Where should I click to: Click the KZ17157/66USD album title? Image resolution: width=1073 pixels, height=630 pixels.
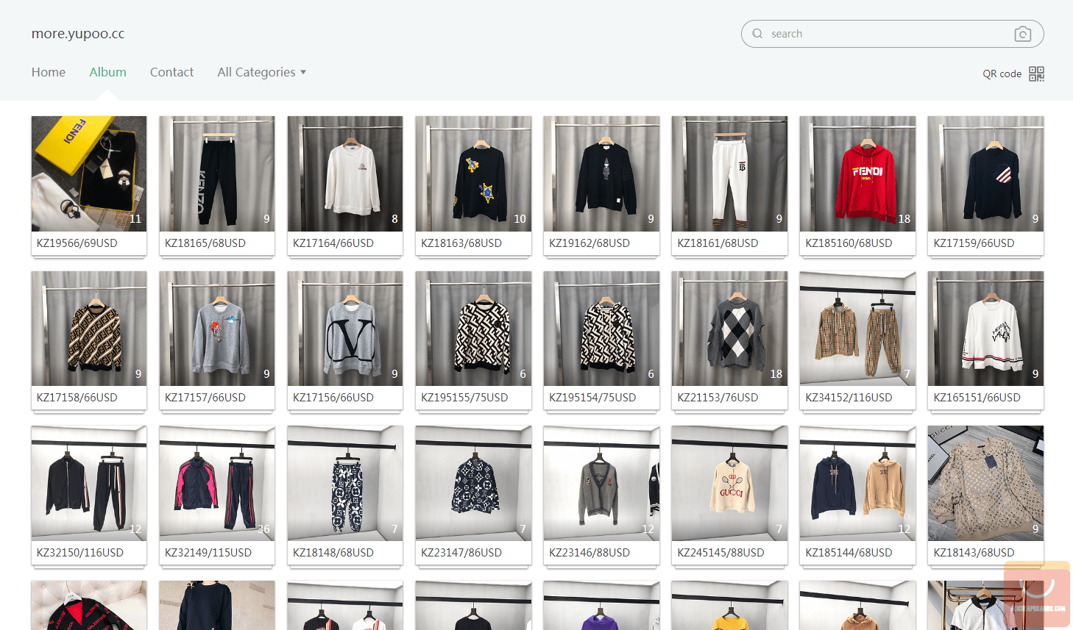click(205, 398)
